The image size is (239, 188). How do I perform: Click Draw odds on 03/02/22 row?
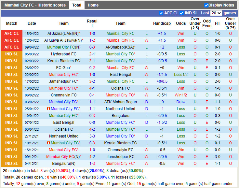[181, 102]
